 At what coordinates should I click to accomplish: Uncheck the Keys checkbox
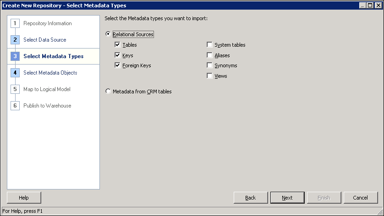click(118, 55)
